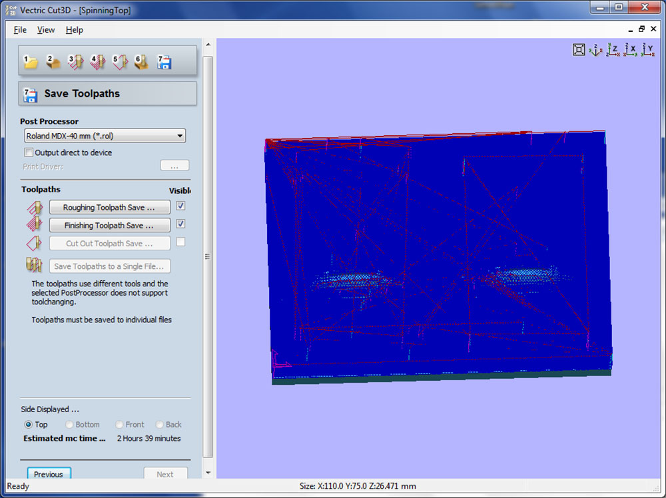Image resolution: width=666 pixels, height=498 pixels.
Task: Click the 'Side Displayed ...' label
Action: point(50,409)
